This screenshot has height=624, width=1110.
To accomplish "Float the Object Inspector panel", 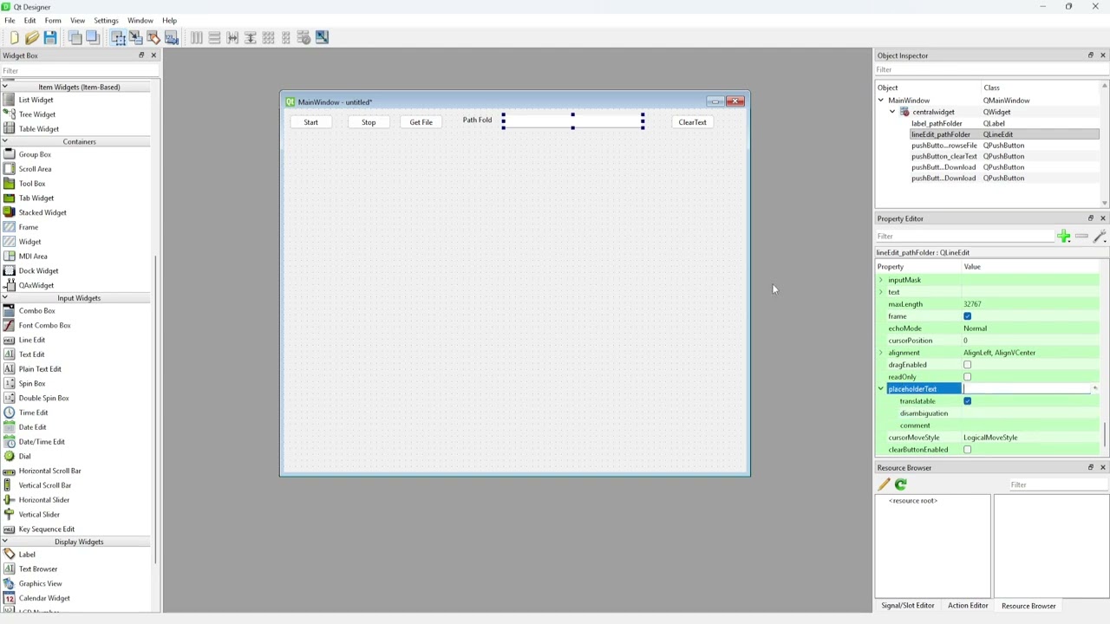I will pos(1091,55).
